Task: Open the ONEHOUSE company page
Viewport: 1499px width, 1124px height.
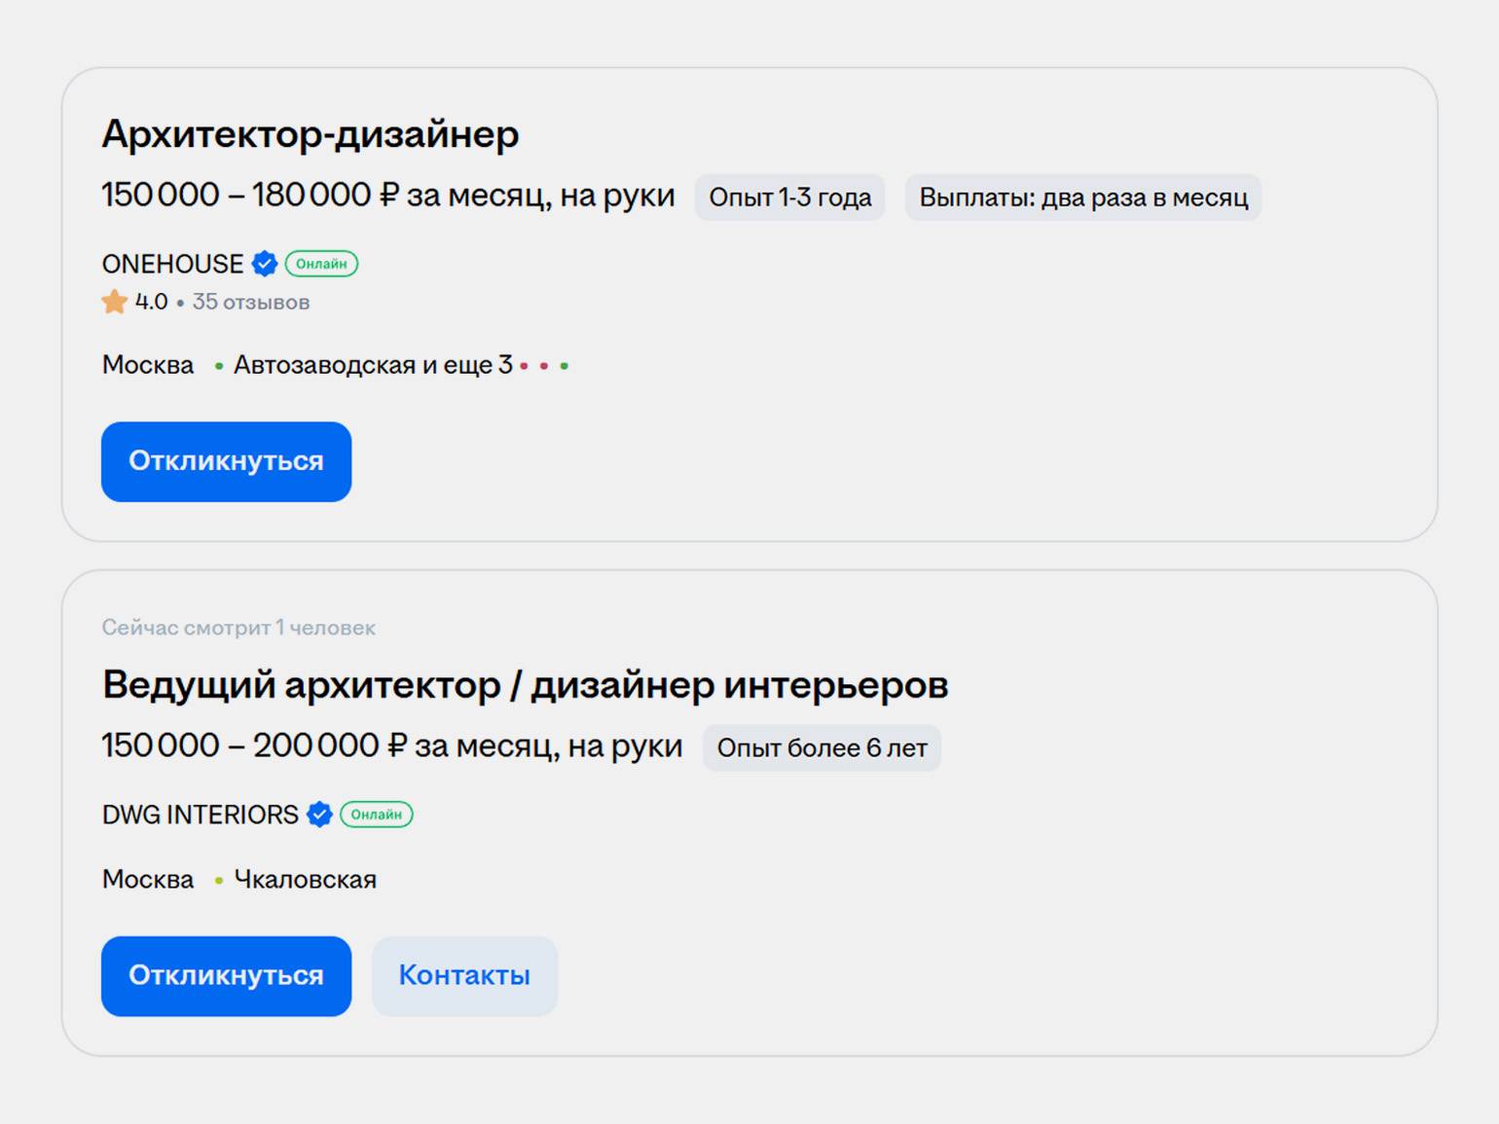Action: tap(172, 264)
